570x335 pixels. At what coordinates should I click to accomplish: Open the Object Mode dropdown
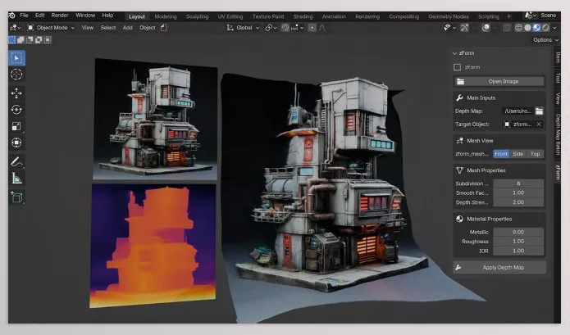50,27
